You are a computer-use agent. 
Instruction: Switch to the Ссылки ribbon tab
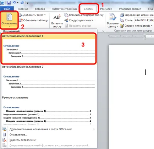[89, 9]
